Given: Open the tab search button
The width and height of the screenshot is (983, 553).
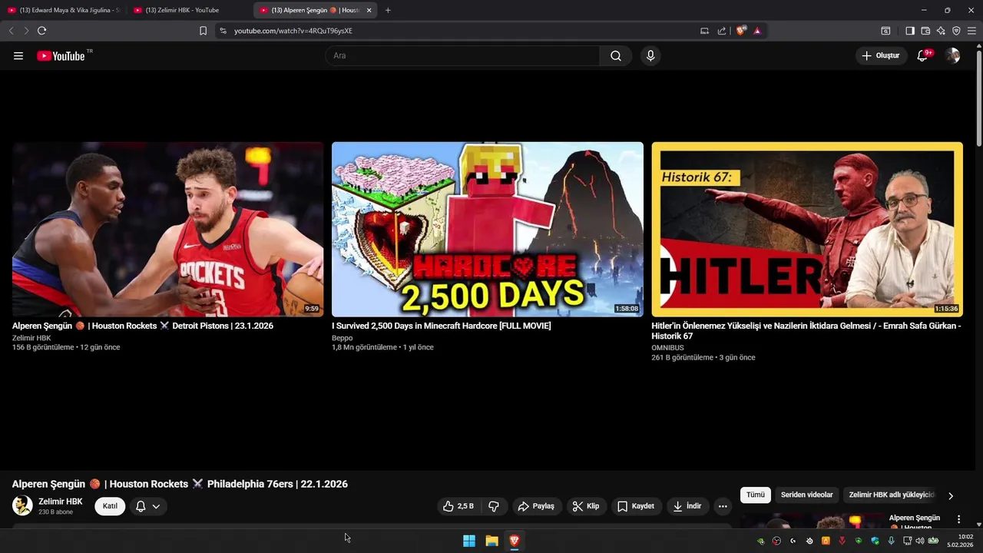Looking at the screenshot, I should pyautogui.click(x=885, y=31).
